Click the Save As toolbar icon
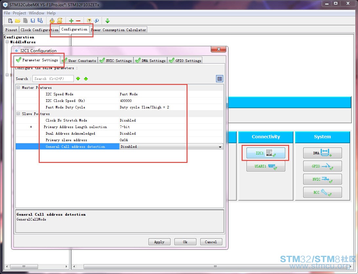Screen dimensions: 358x274 click(40, 21)
